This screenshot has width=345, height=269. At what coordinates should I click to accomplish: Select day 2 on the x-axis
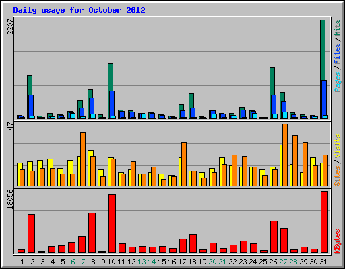coord(32,262)
